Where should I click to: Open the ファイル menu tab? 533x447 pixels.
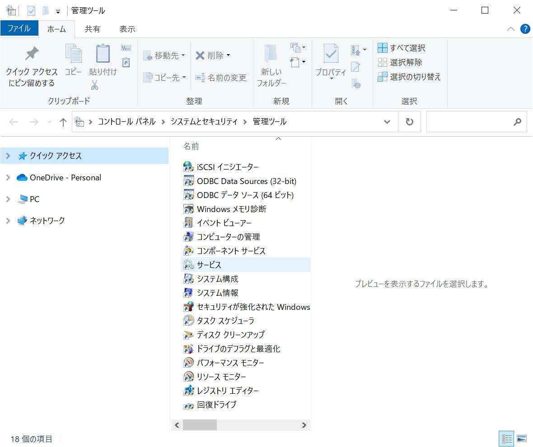(19, 28)
